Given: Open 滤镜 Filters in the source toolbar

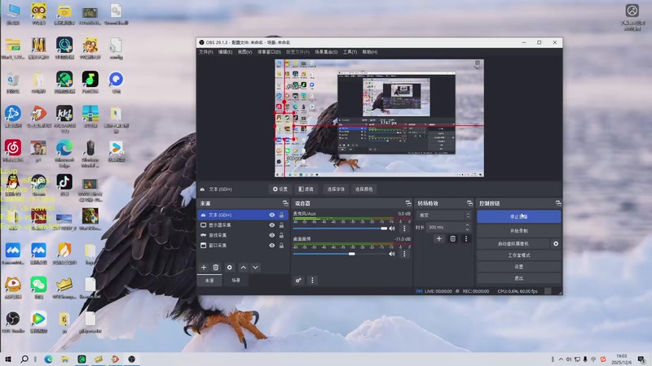Looking at the screenshot, I should point(306,190).
